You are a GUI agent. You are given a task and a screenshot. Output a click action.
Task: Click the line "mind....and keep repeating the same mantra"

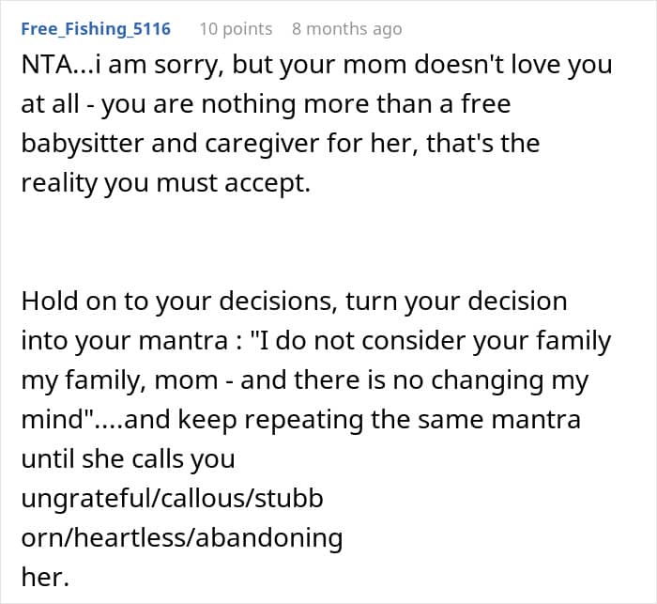coord(300,420)
